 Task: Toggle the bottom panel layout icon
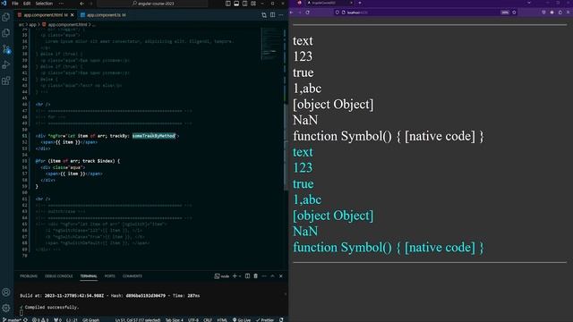(236, 4)
